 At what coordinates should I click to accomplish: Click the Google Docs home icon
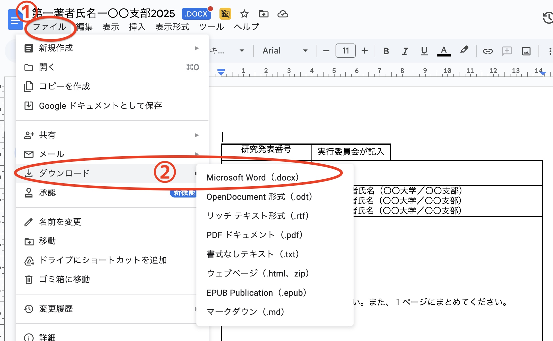click(15, 20)
